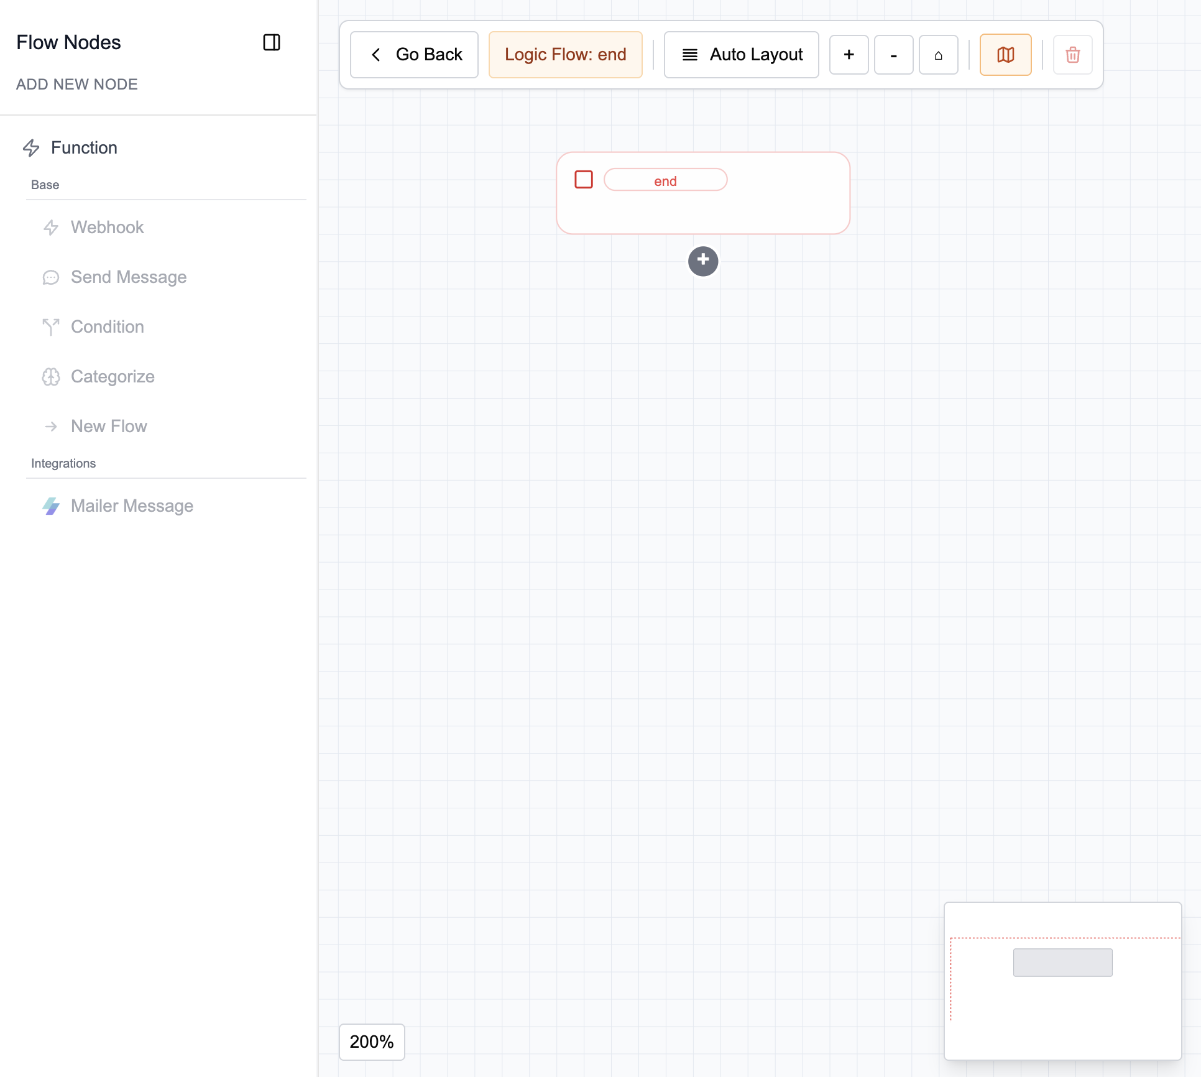This screenshot has width=1201, height=1077.
Task: Expand the Function section header
Action: [x=84, y=148]
